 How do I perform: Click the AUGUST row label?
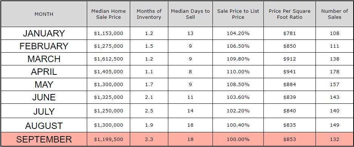pos(44,126)
